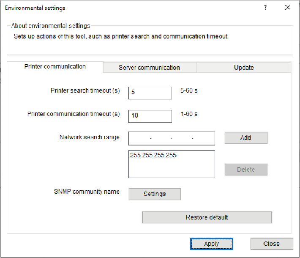Image resolution: width=300 pixels, height=258 pixels.
Task: Click the Delete button
Action: click(246, 170)
